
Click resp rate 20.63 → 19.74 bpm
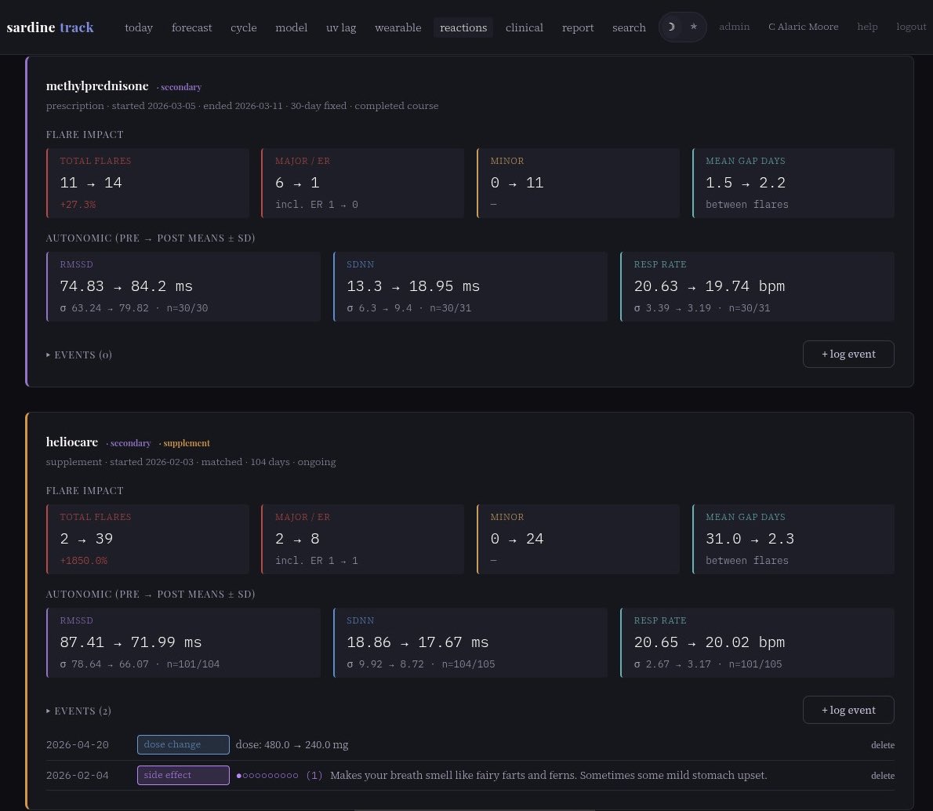pos(710,286)
